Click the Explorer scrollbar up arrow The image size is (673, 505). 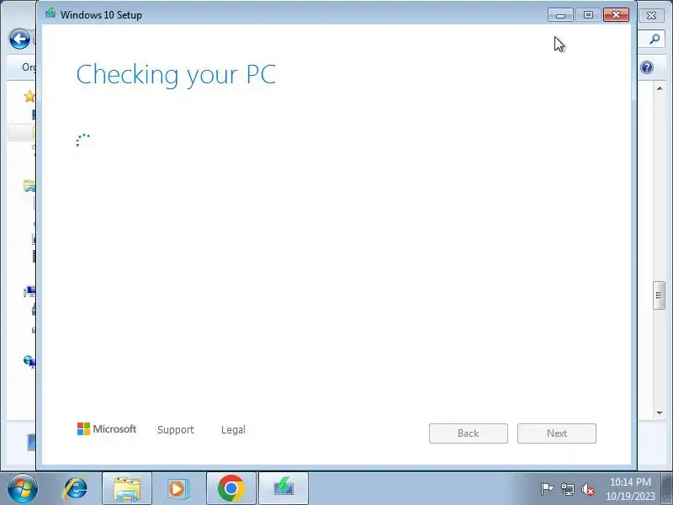point(660,88)
